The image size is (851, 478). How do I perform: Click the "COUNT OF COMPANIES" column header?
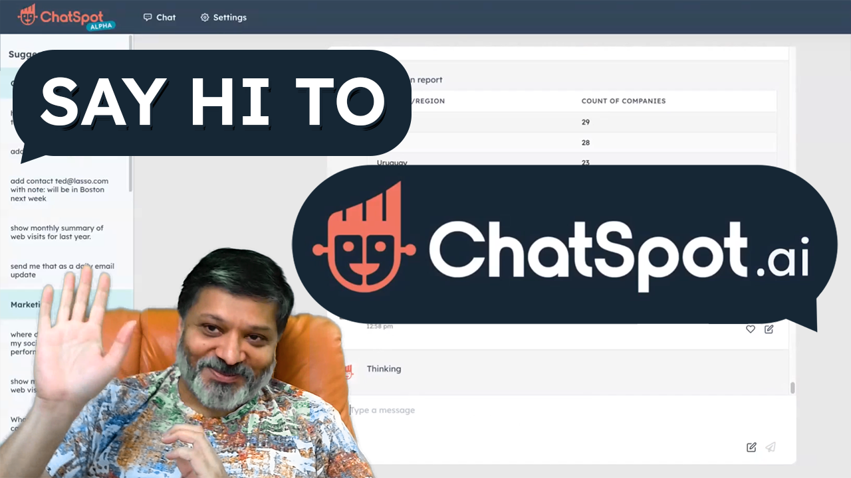pos(624,101)
